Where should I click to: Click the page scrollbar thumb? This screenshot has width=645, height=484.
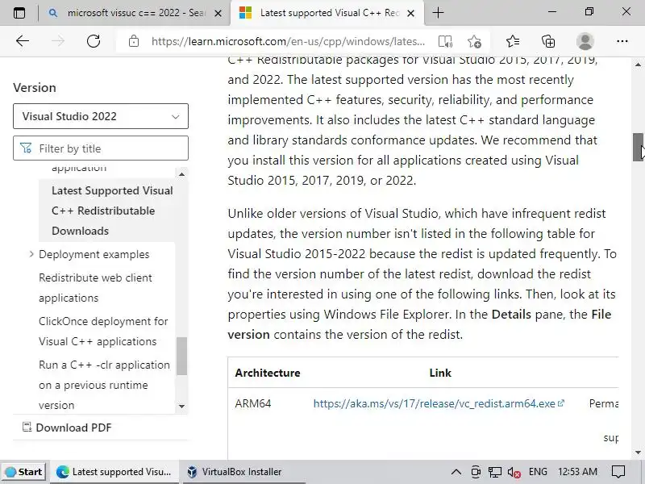638,148
